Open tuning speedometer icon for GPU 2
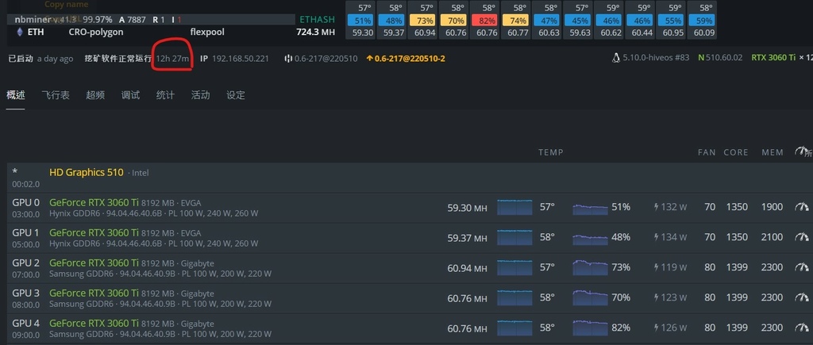Screen dimensions: 813x345 [802, 267]
